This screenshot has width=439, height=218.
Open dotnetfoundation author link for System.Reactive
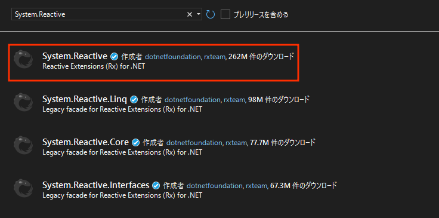(172, 57)
